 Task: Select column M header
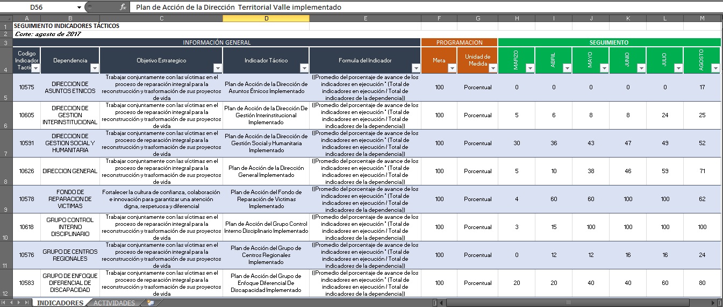click(702, 18)
